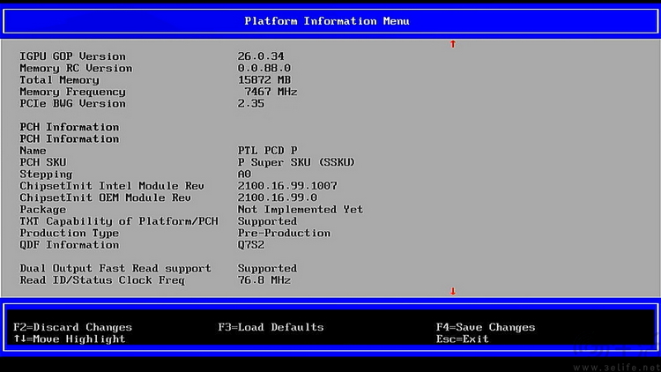Click Read ID/Status Clock Freq row
The image size is (661, 372).
coord(102,280)
